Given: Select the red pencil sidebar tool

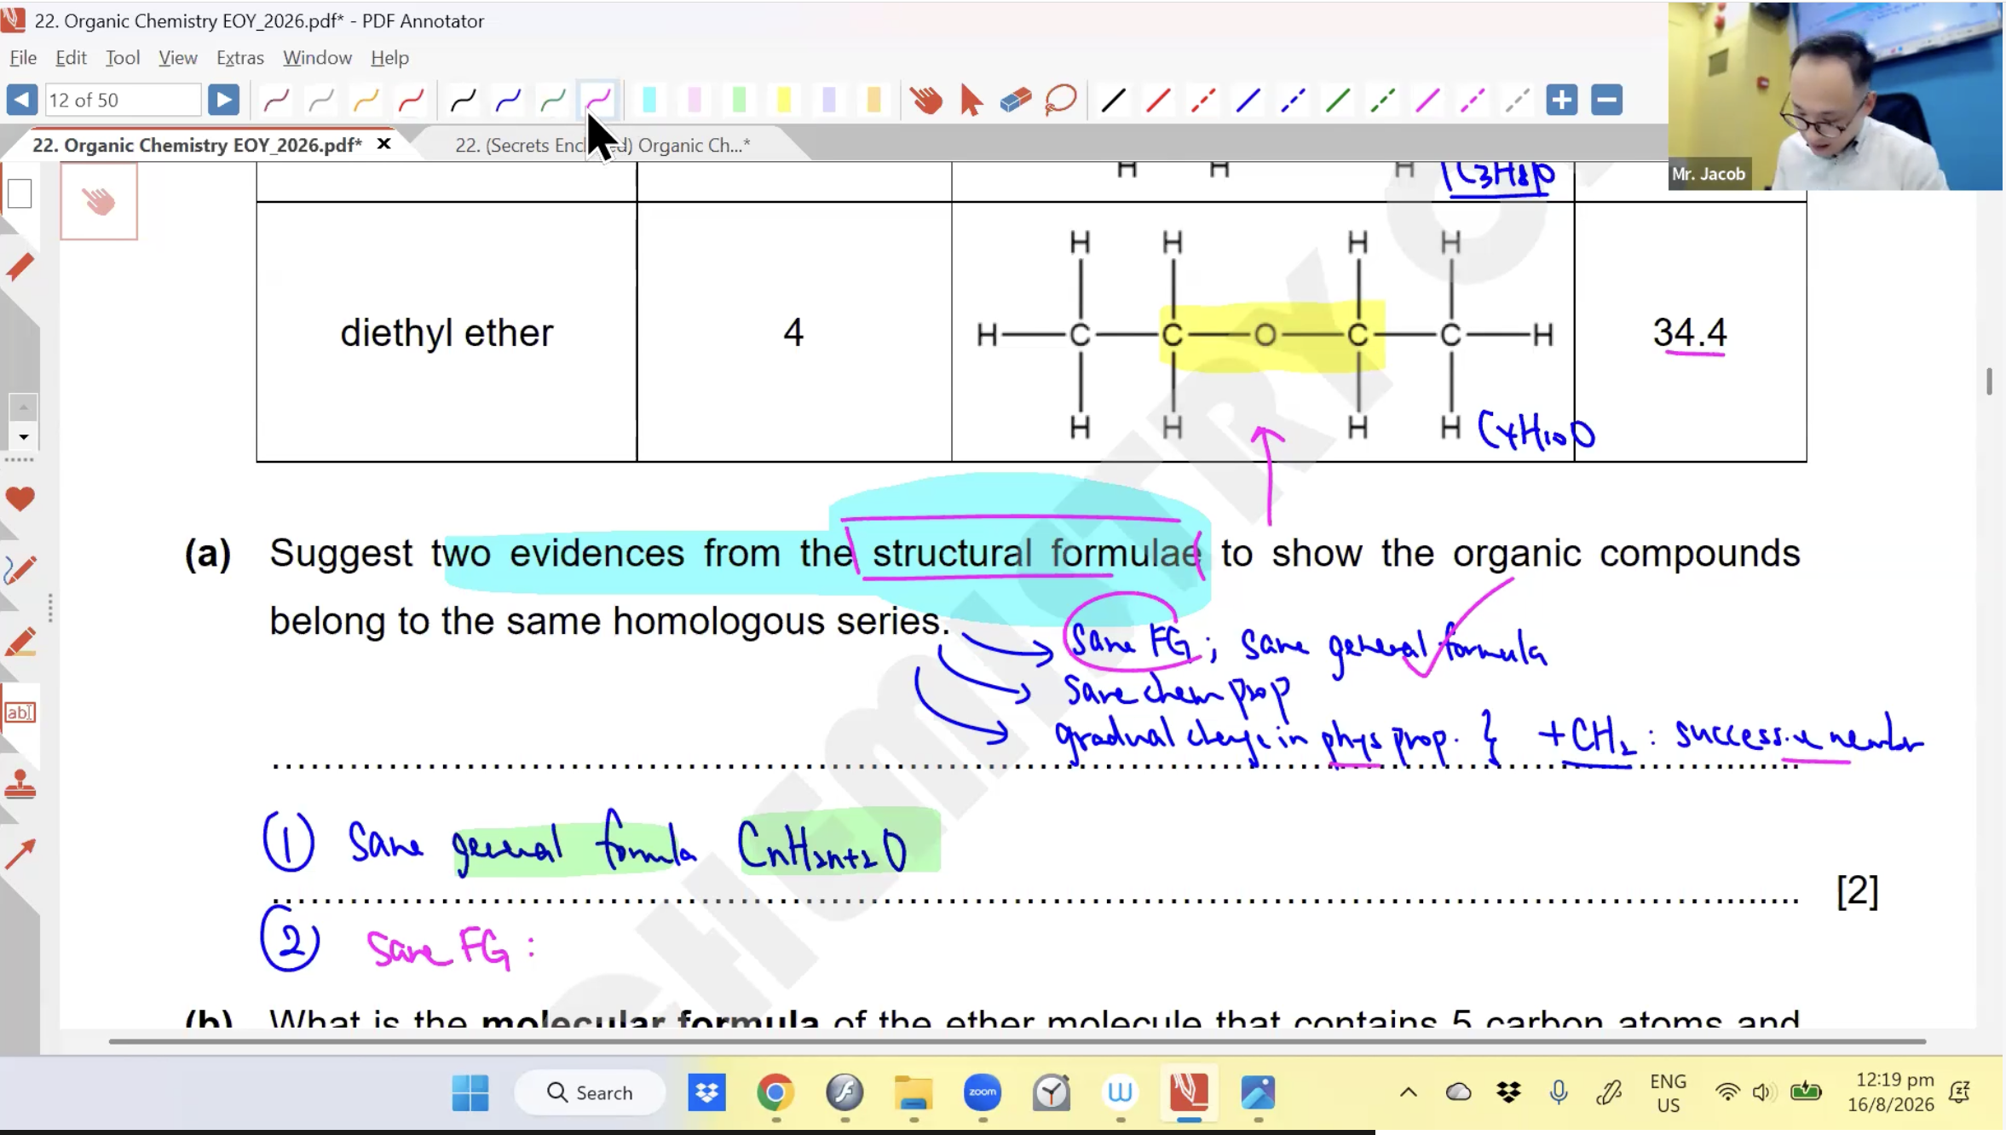Looking at the screenshot, I should point(20,268).
